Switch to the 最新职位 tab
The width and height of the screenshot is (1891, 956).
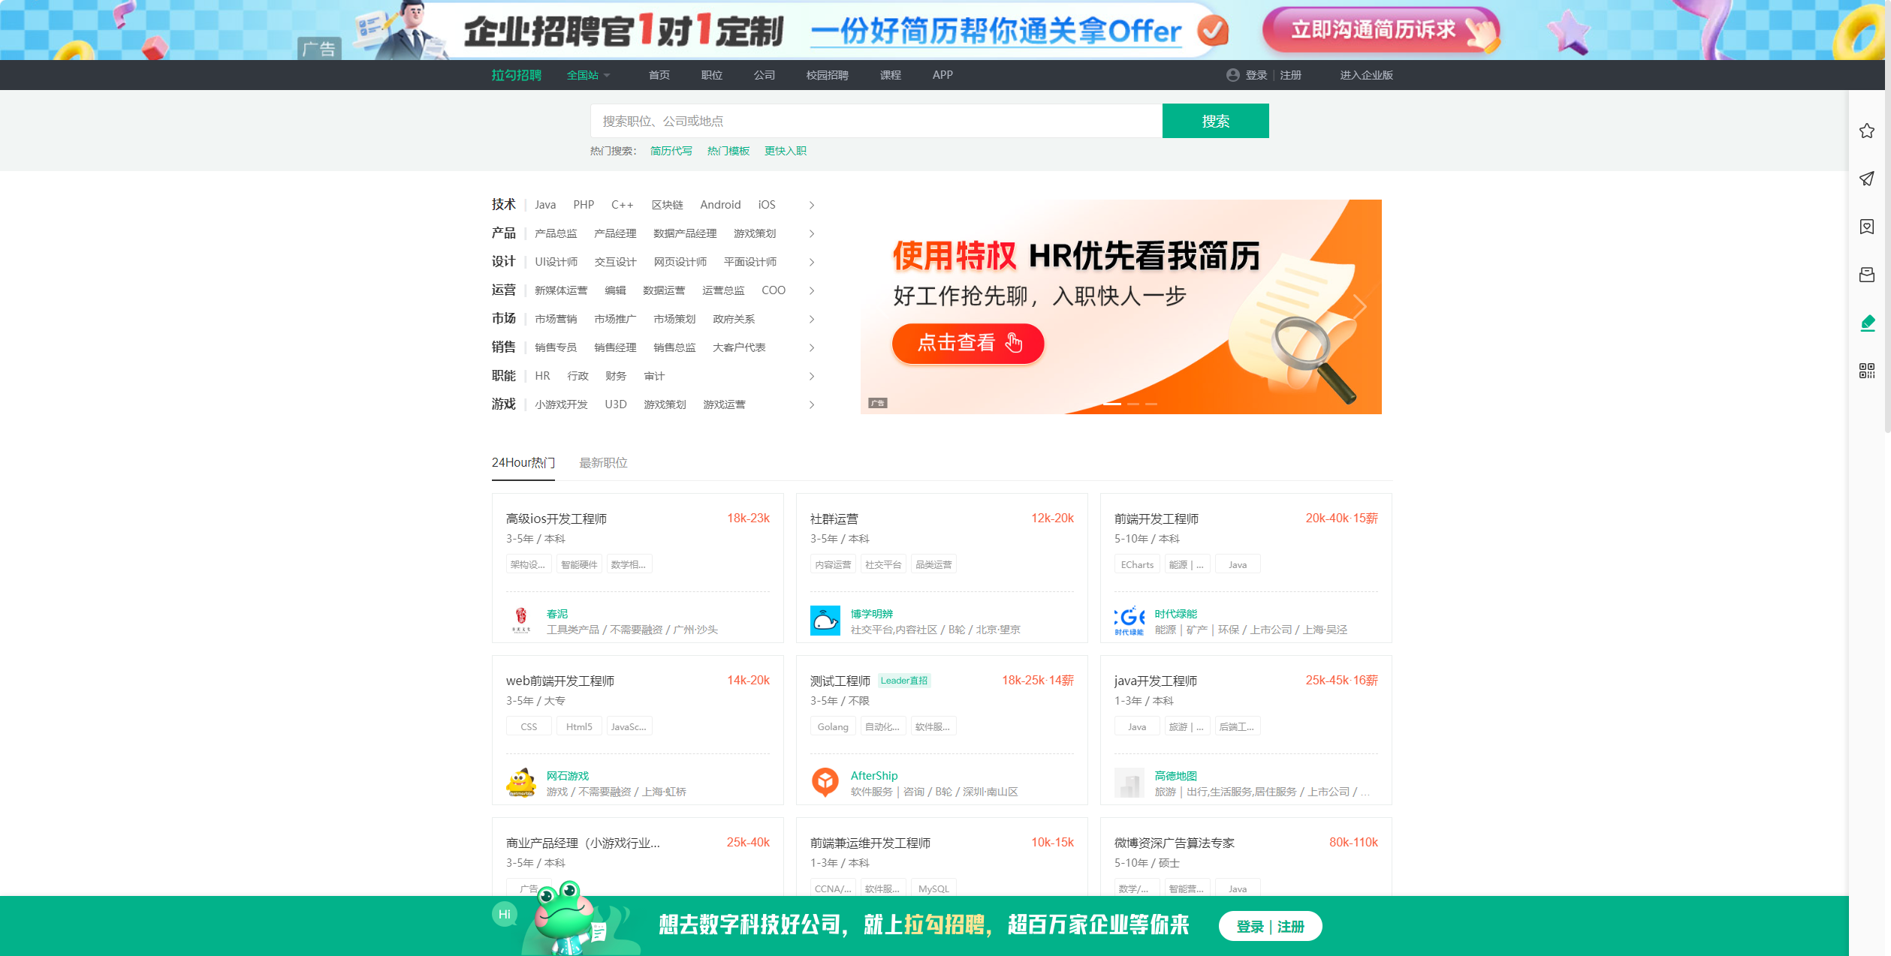[x=603, y=463]
